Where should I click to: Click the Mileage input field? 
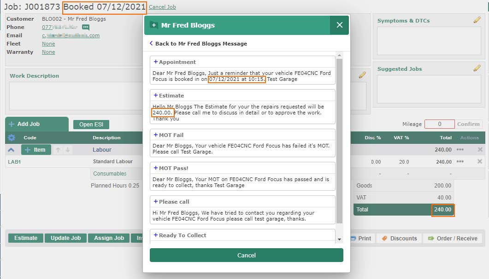[439, 124]
